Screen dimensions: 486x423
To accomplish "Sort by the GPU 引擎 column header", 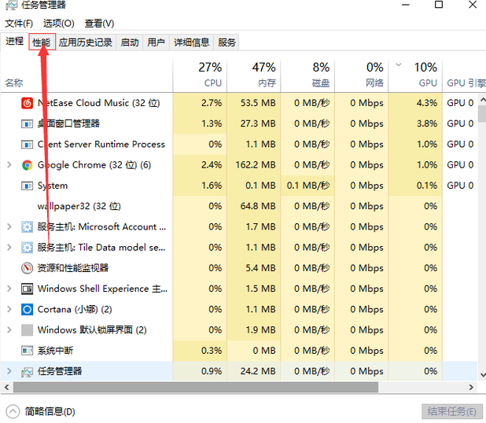I will 464,76.
